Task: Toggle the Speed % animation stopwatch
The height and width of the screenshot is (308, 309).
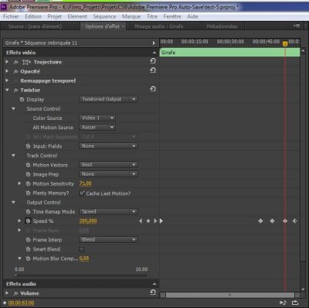Action: click(28, 221)
